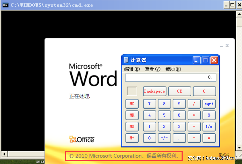Click the C clear button
The height and width of the screenshot is (164, 242).
pos(204,91)
